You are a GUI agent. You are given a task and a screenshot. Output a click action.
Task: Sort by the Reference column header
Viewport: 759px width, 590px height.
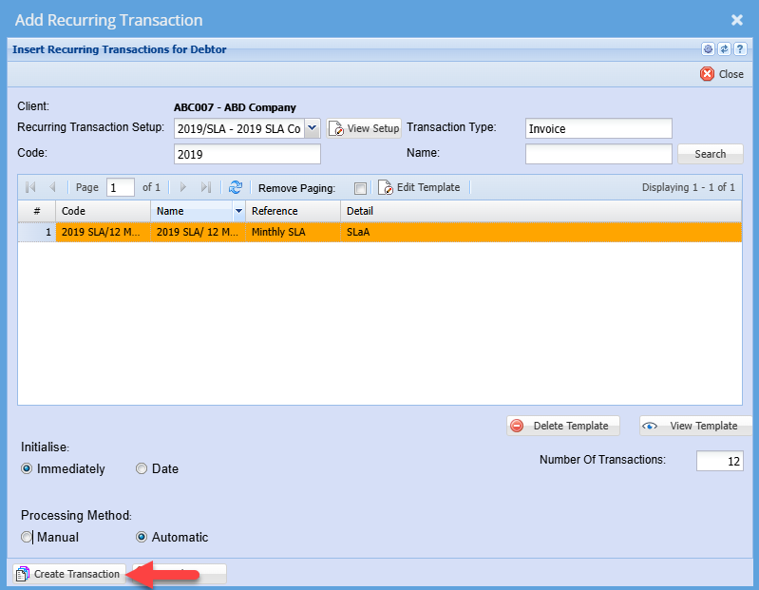coord(292,211)
